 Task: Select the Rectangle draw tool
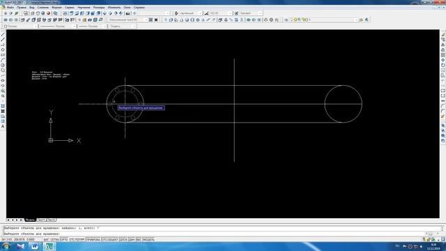click(x=3, y=55)
